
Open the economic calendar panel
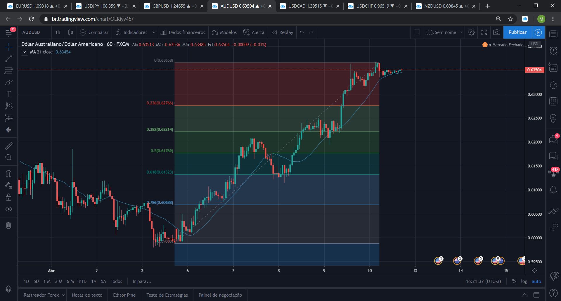click(x=553, y=101)
